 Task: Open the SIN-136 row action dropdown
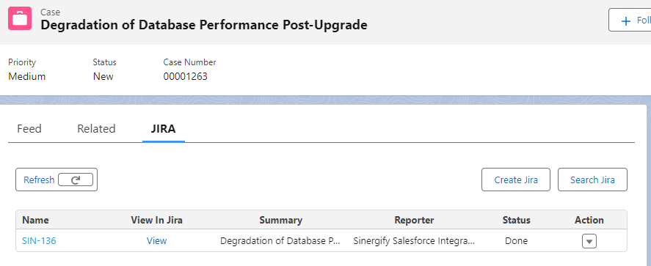(589, 241)
